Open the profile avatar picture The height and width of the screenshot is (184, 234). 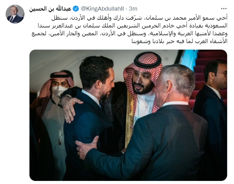15,14
